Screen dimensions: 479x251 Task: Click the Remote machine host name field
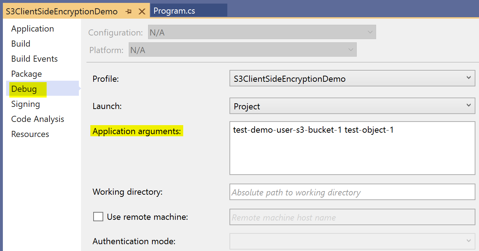coord(352,217)
